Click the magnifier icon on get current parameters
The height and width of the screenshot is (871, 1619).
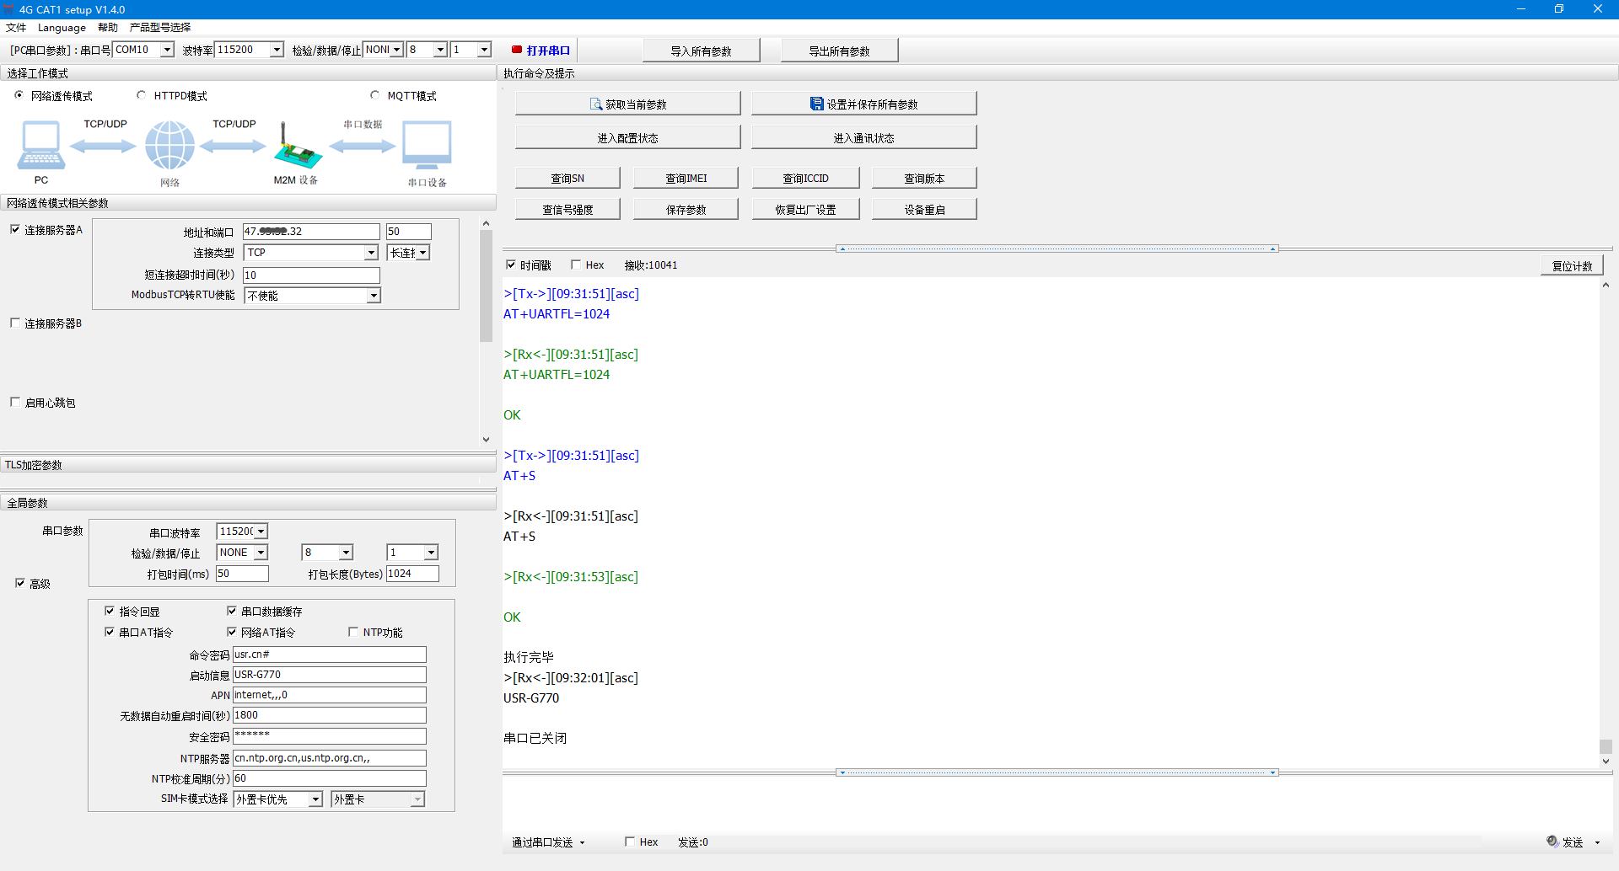coord(595,104)
